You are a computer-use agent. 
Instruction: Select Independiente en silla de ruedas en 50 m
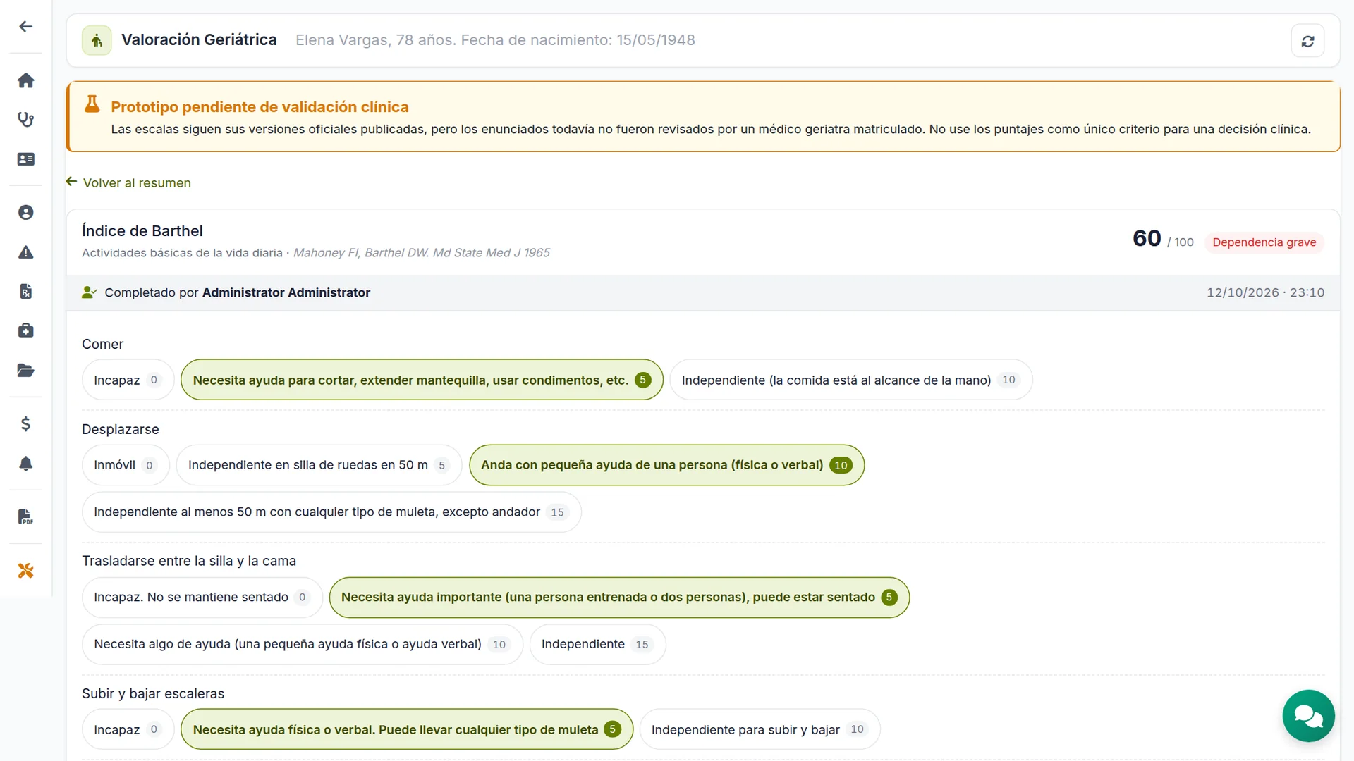coord(319,465)
